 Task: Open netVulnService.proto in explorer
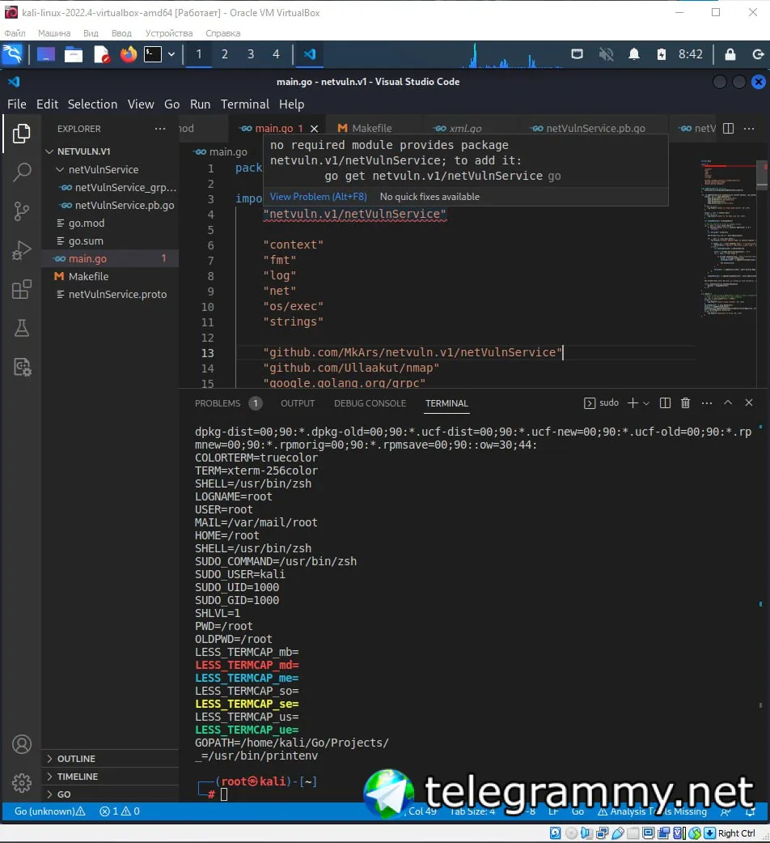pos(110,294)
